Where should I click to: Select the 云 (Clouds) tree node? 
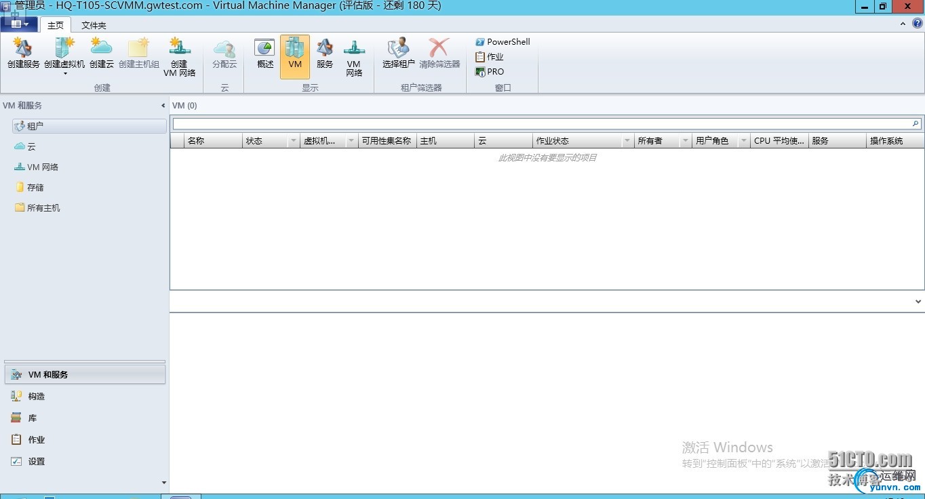pyautogui.click(x=25, y=146)
